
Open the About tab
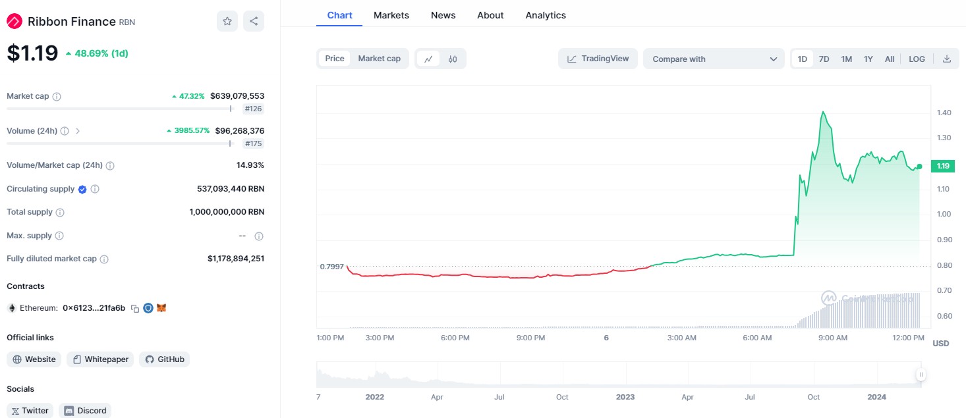(490, 15)
